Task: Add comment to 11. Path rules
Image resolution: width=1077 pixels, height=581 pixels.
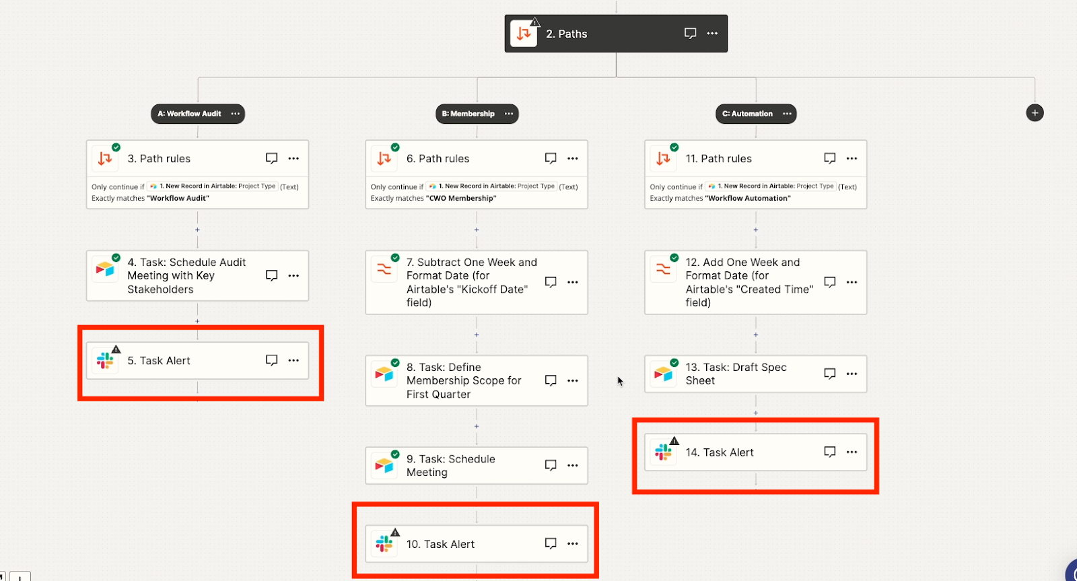Action: [829, 158]
